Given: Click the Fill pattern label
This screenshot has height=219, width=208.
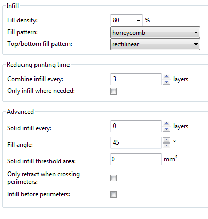Looking at the screenshot, I should (22, 32).
